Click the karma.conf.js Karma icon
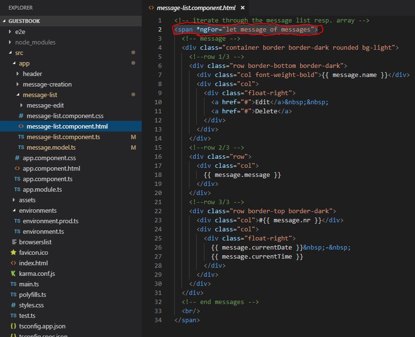415x337 pixels. pos(13,273)
